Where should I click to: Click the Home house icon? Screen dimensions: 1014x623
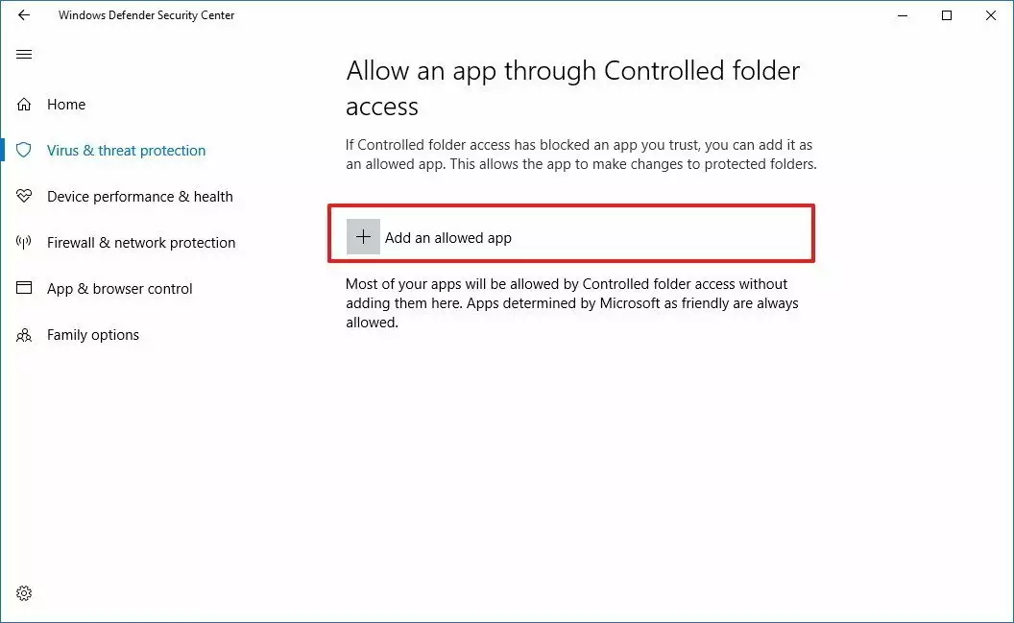(24, 105)
